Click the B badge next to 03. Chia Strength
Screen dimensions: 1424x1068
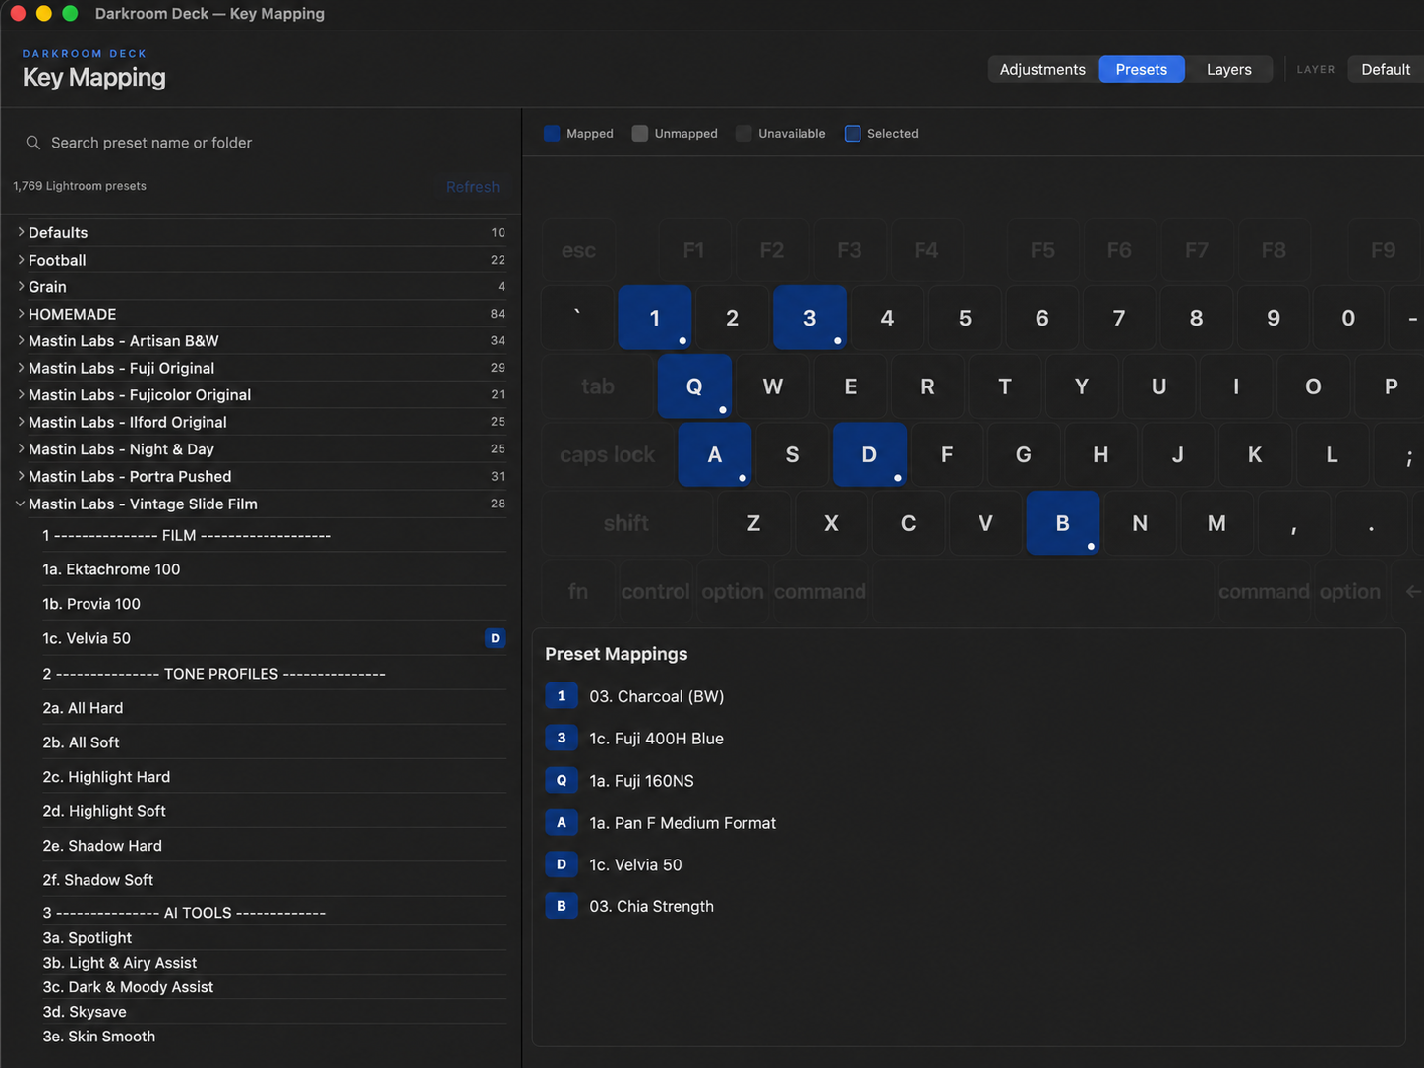coord(562,906)
